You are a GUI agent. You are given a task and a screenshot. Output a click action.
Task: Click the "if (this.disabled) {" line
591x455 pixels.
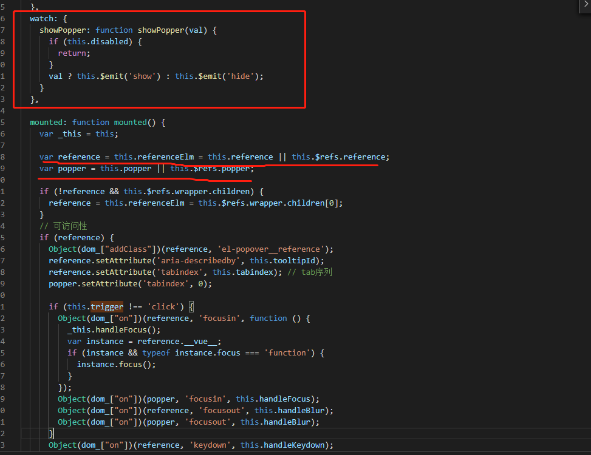(x=95, y=42)
